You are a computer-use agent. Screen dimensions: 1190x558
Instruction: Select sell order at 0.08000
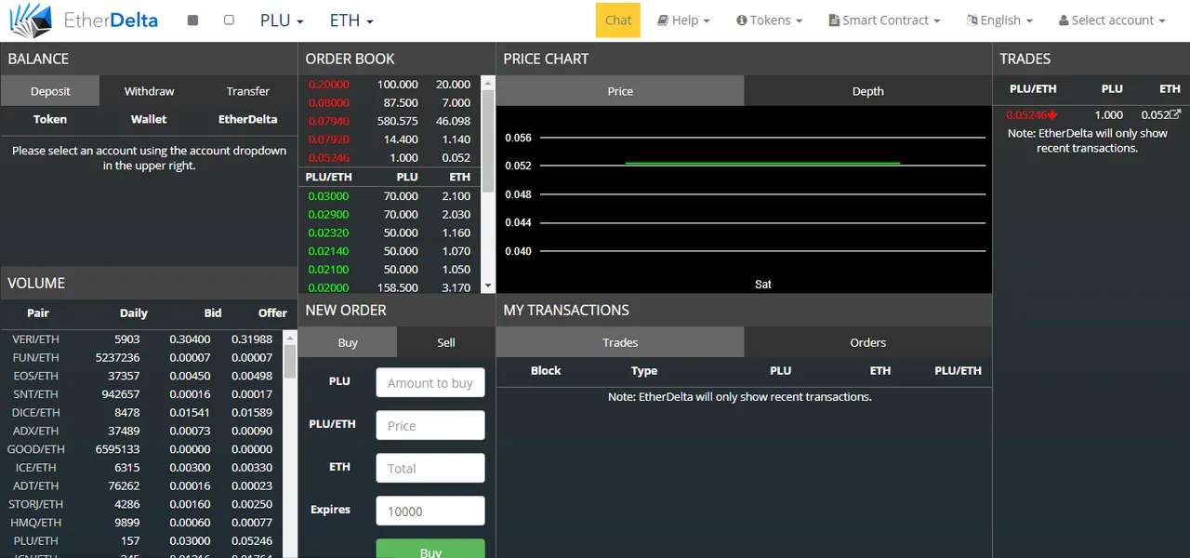[390, 102]
